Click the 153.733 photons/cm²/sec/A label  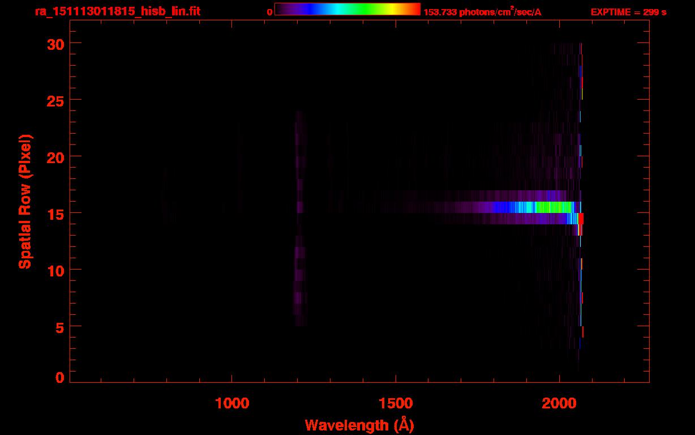482,12
